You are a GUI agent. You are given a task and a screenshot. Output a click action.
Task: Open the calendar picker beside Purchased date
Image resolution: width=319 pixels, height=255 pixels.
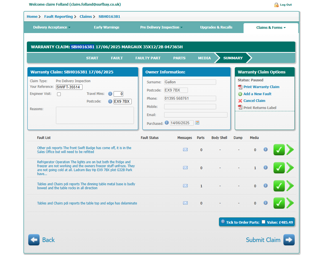[x=197, y=123]
